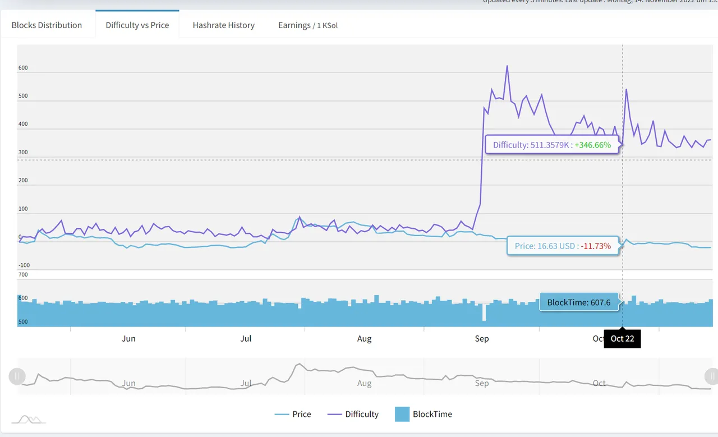Screen dimensions: 718x437
Task: Click Sep in the overview navigator
Action: (x=482, y=383)
